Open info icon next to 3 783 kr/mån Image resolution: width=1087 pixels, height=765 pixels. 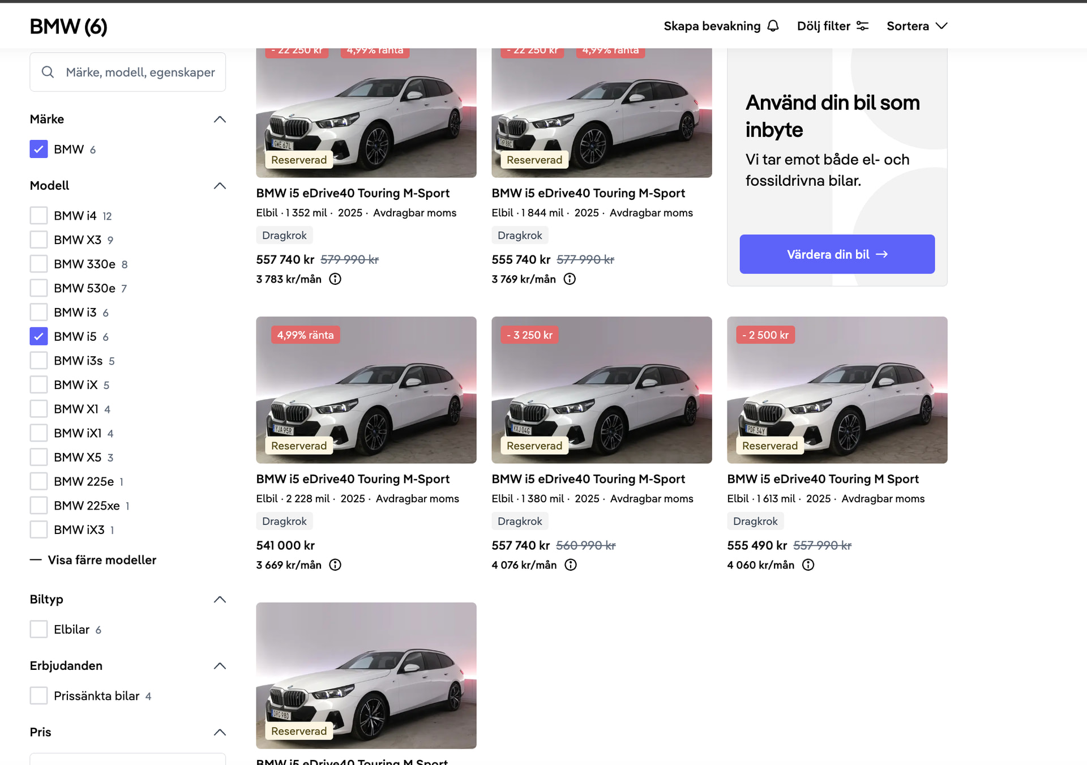[x=335, y=279]
